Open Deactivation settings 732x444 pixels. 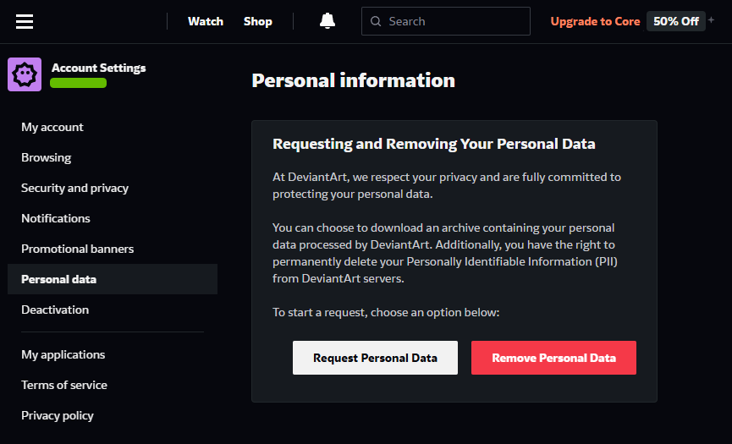[x=55, y=310]
